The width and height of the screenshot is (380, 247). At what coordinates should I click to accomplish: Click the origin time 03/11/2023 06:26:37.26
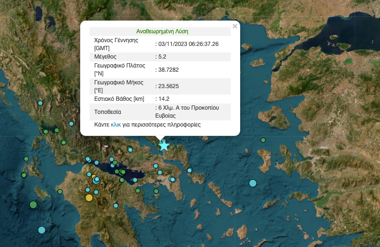(188, 44)
